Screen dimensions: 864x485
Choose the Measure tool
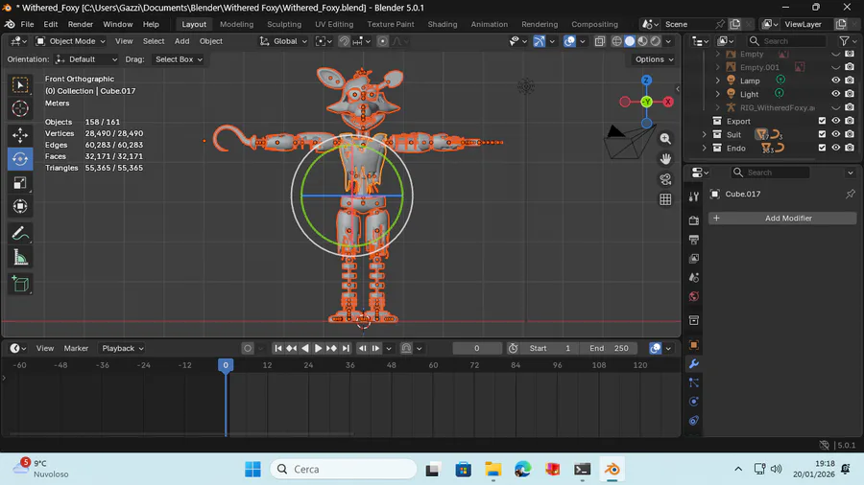pos(20,258)
